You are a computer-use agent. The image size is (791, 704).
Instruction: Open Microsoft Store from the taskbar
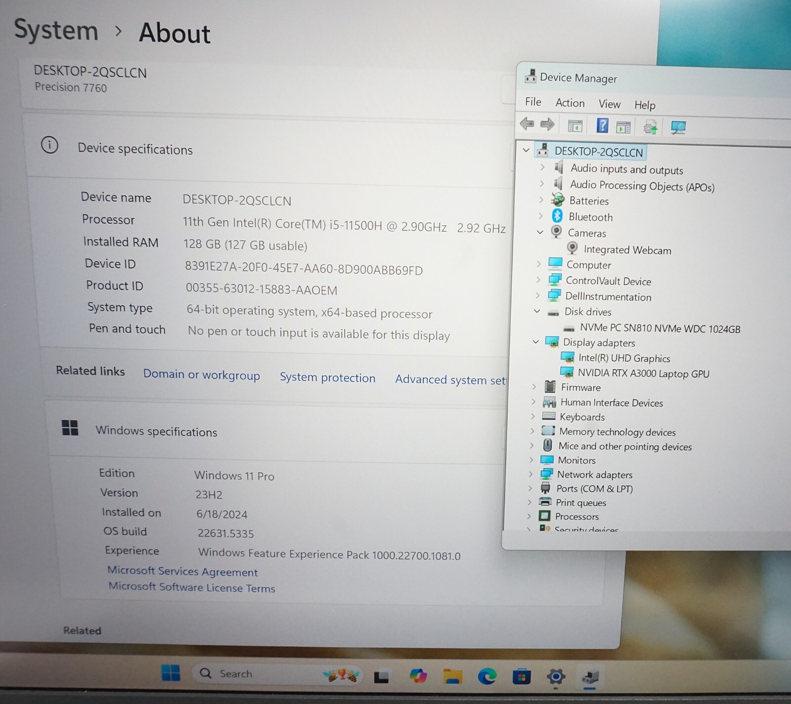coord(522,676)
